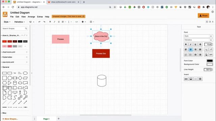
Task: Insert numbered list from Text panel
Action: 186,54
